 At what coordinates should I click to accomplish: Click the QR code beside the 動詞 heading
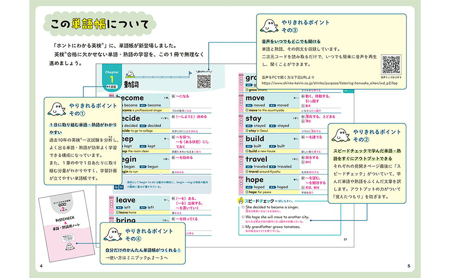tap(204, 82)
